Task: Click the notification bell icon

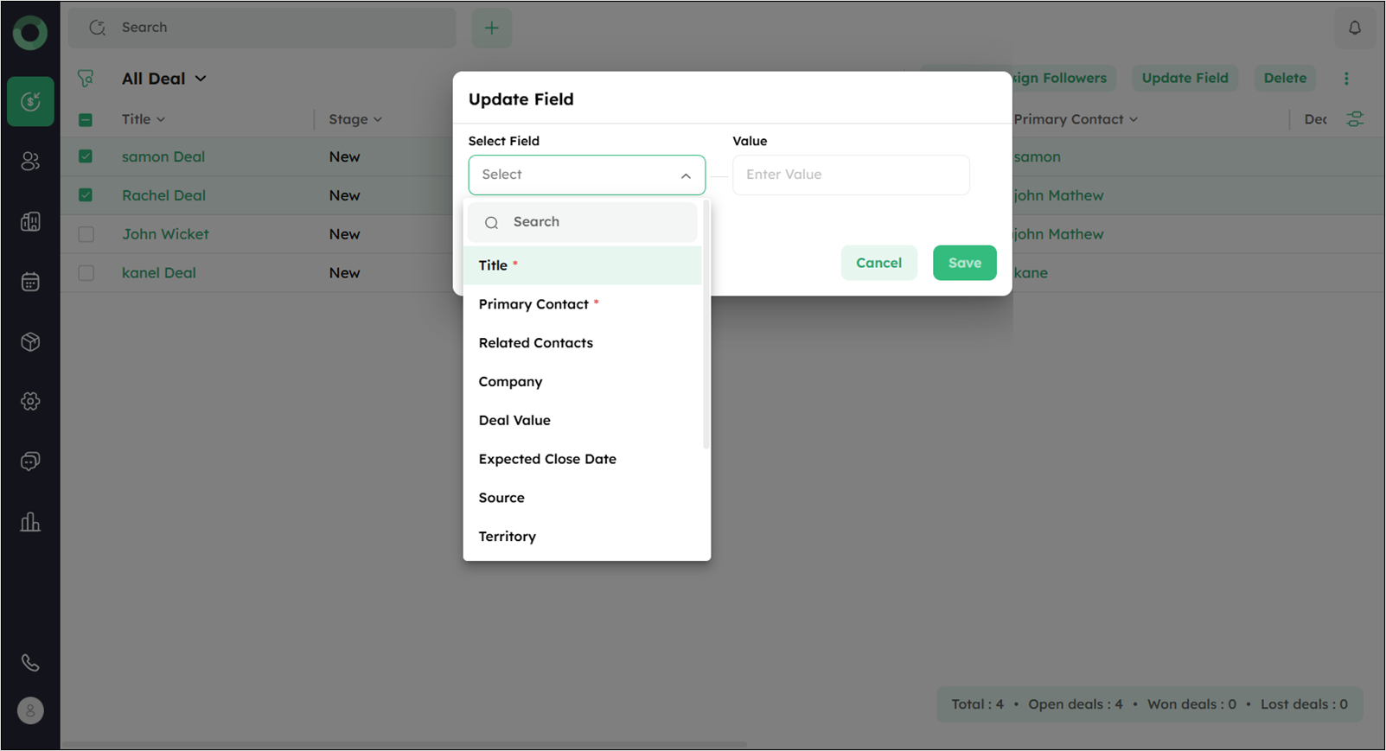Action: point(1354,28)
